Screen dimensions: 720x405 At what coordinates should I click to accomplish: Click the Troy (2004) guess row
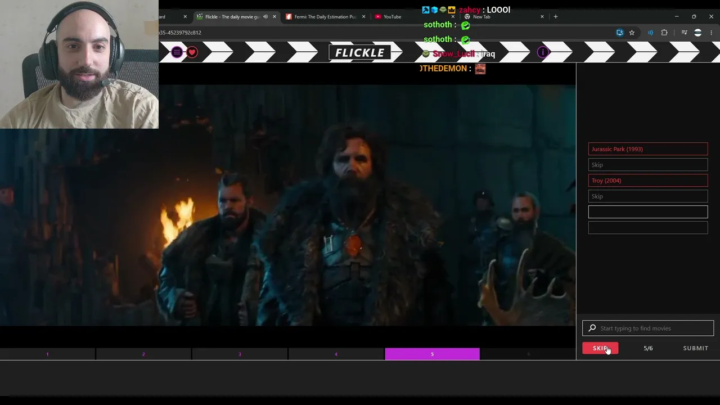tap(648, 181)
